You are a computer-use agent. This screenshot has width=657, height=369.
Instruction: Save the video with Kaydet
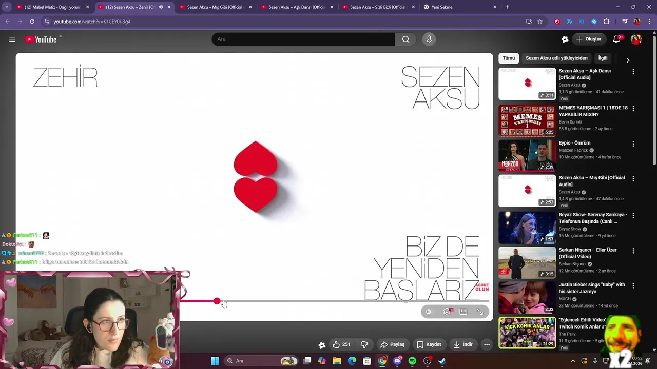(429, 344)
